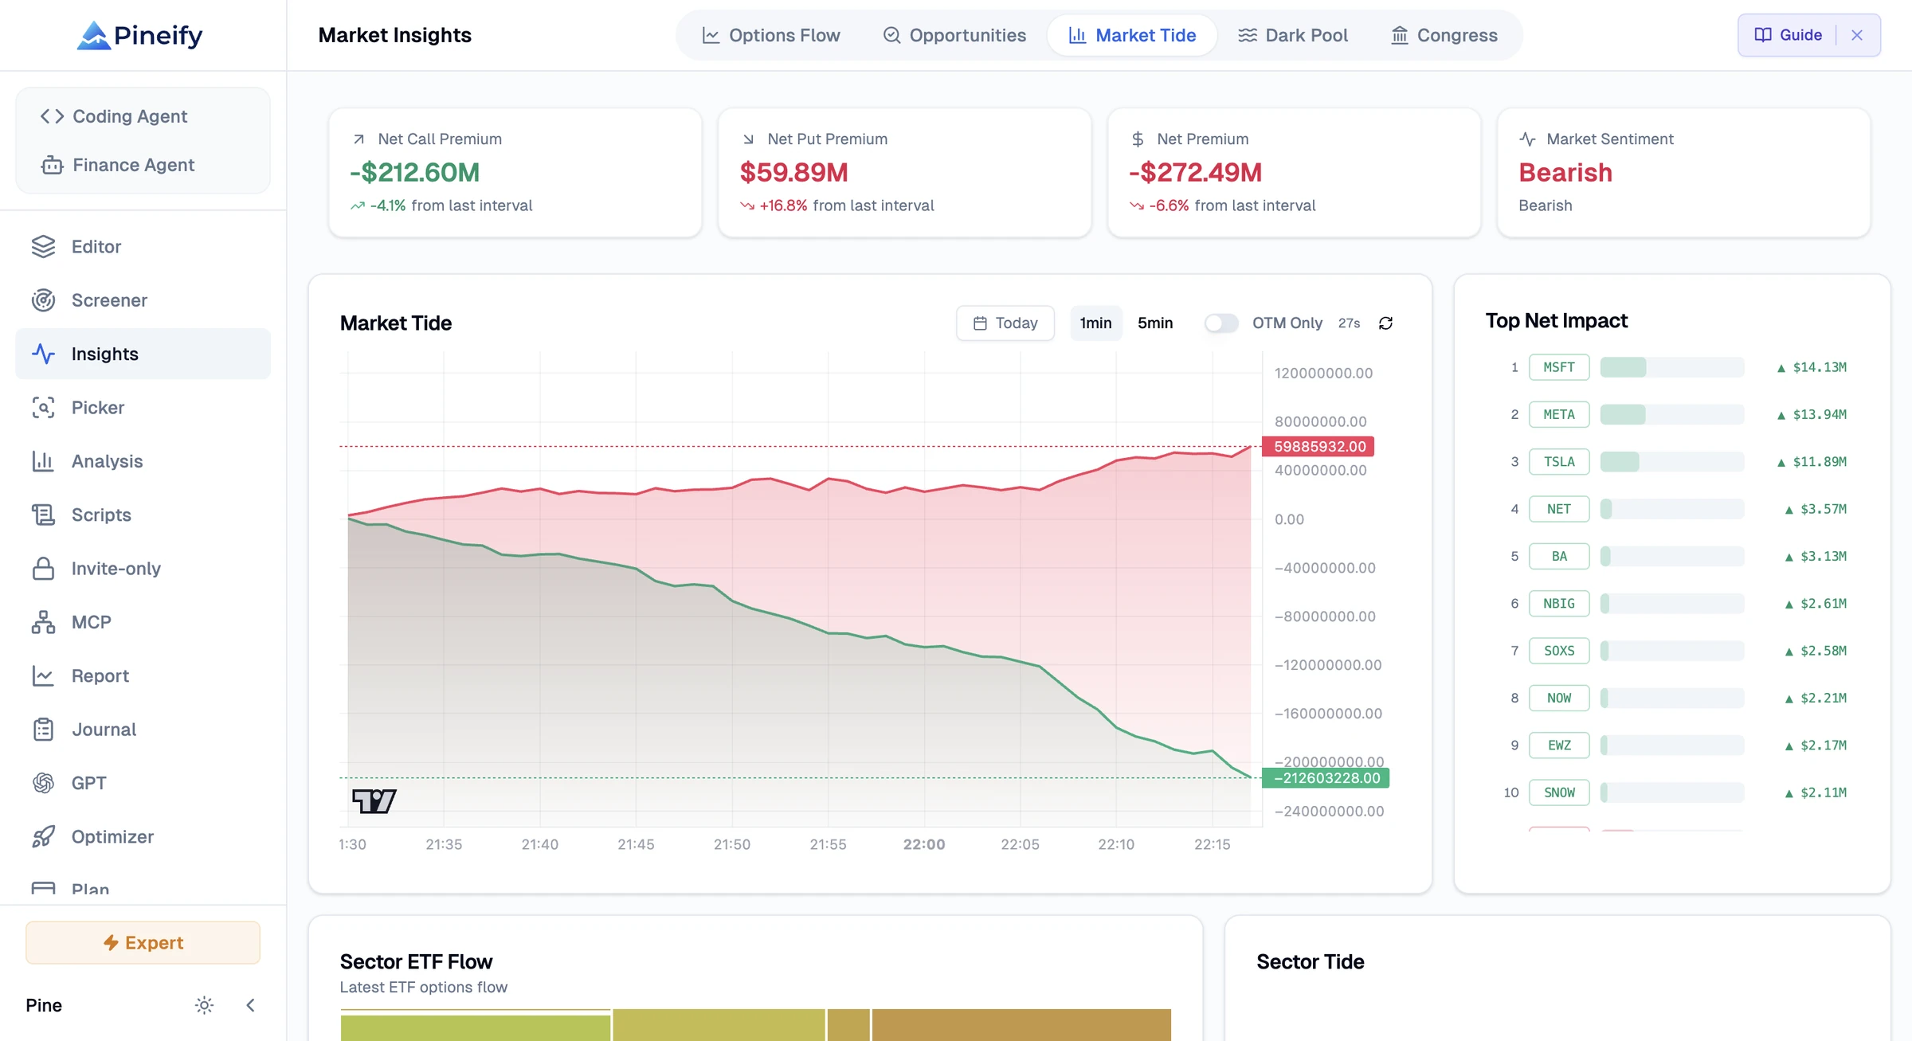Collapse the sidebar with the chevron

tap(250, 1005)
